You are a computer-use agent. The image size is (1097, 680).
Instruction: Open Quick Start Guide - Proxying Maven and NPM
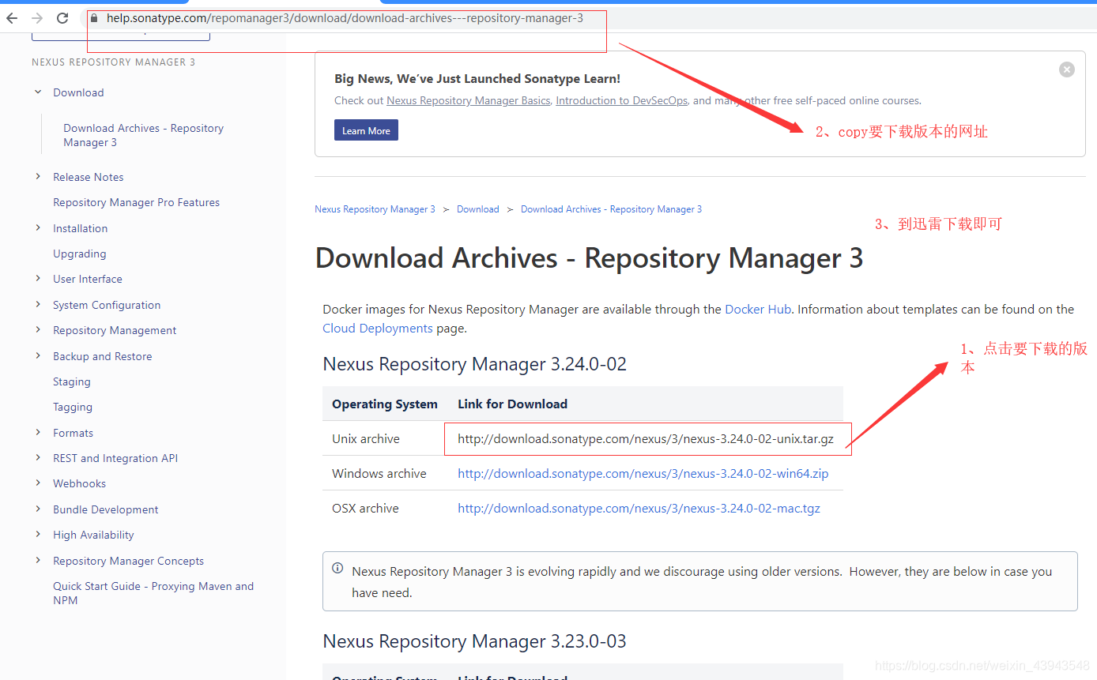[x=153, y=593]
